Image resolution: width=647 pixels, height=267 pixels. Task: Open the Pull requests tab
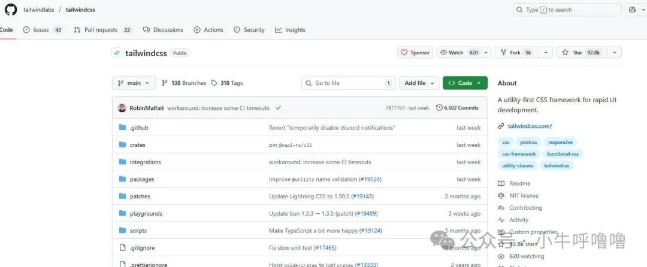(103, 30)
